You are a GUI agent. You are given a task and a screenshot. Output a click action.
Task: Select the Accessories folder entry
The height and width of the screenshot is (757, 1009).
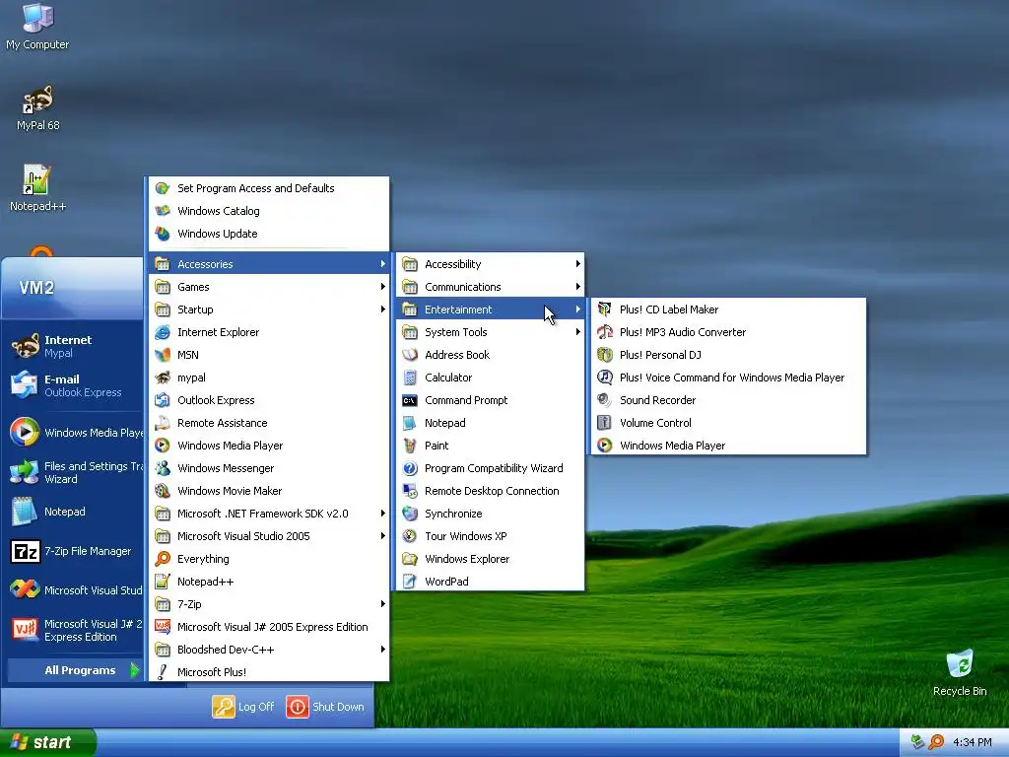(269, 264)
